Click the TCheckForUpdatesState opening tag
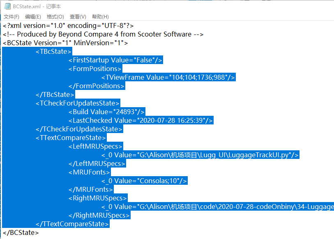This screenshot has height=239, width=334. pos(77,103)
